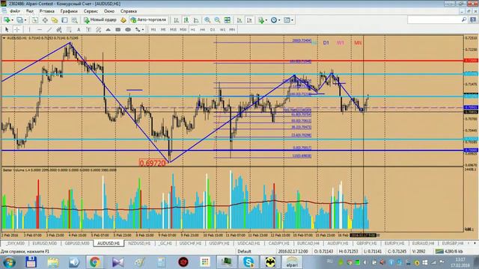Open the Графики menu
The image size is (479, 269).
click(x=69, y=11)
